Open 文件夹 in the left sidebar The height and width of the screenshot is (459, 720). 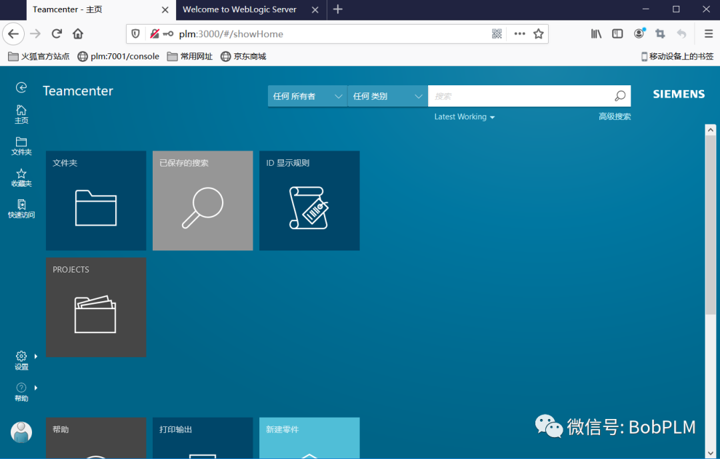[x=21, y=146]
